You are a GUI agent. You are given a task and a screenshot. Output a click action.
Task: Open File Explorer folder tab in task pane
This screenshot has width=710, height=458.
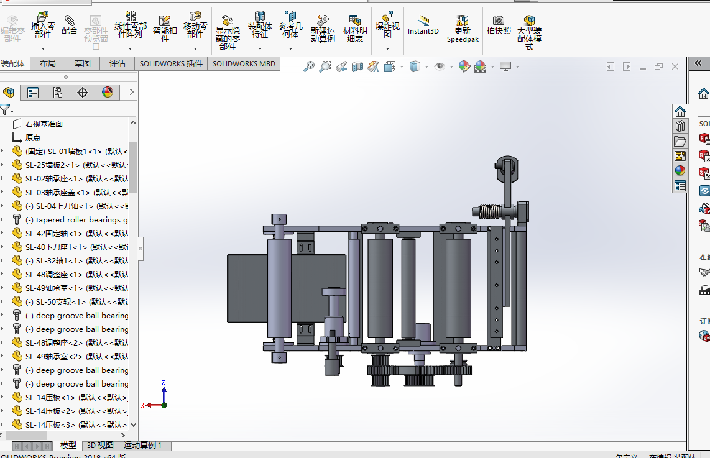click(680, 140)
